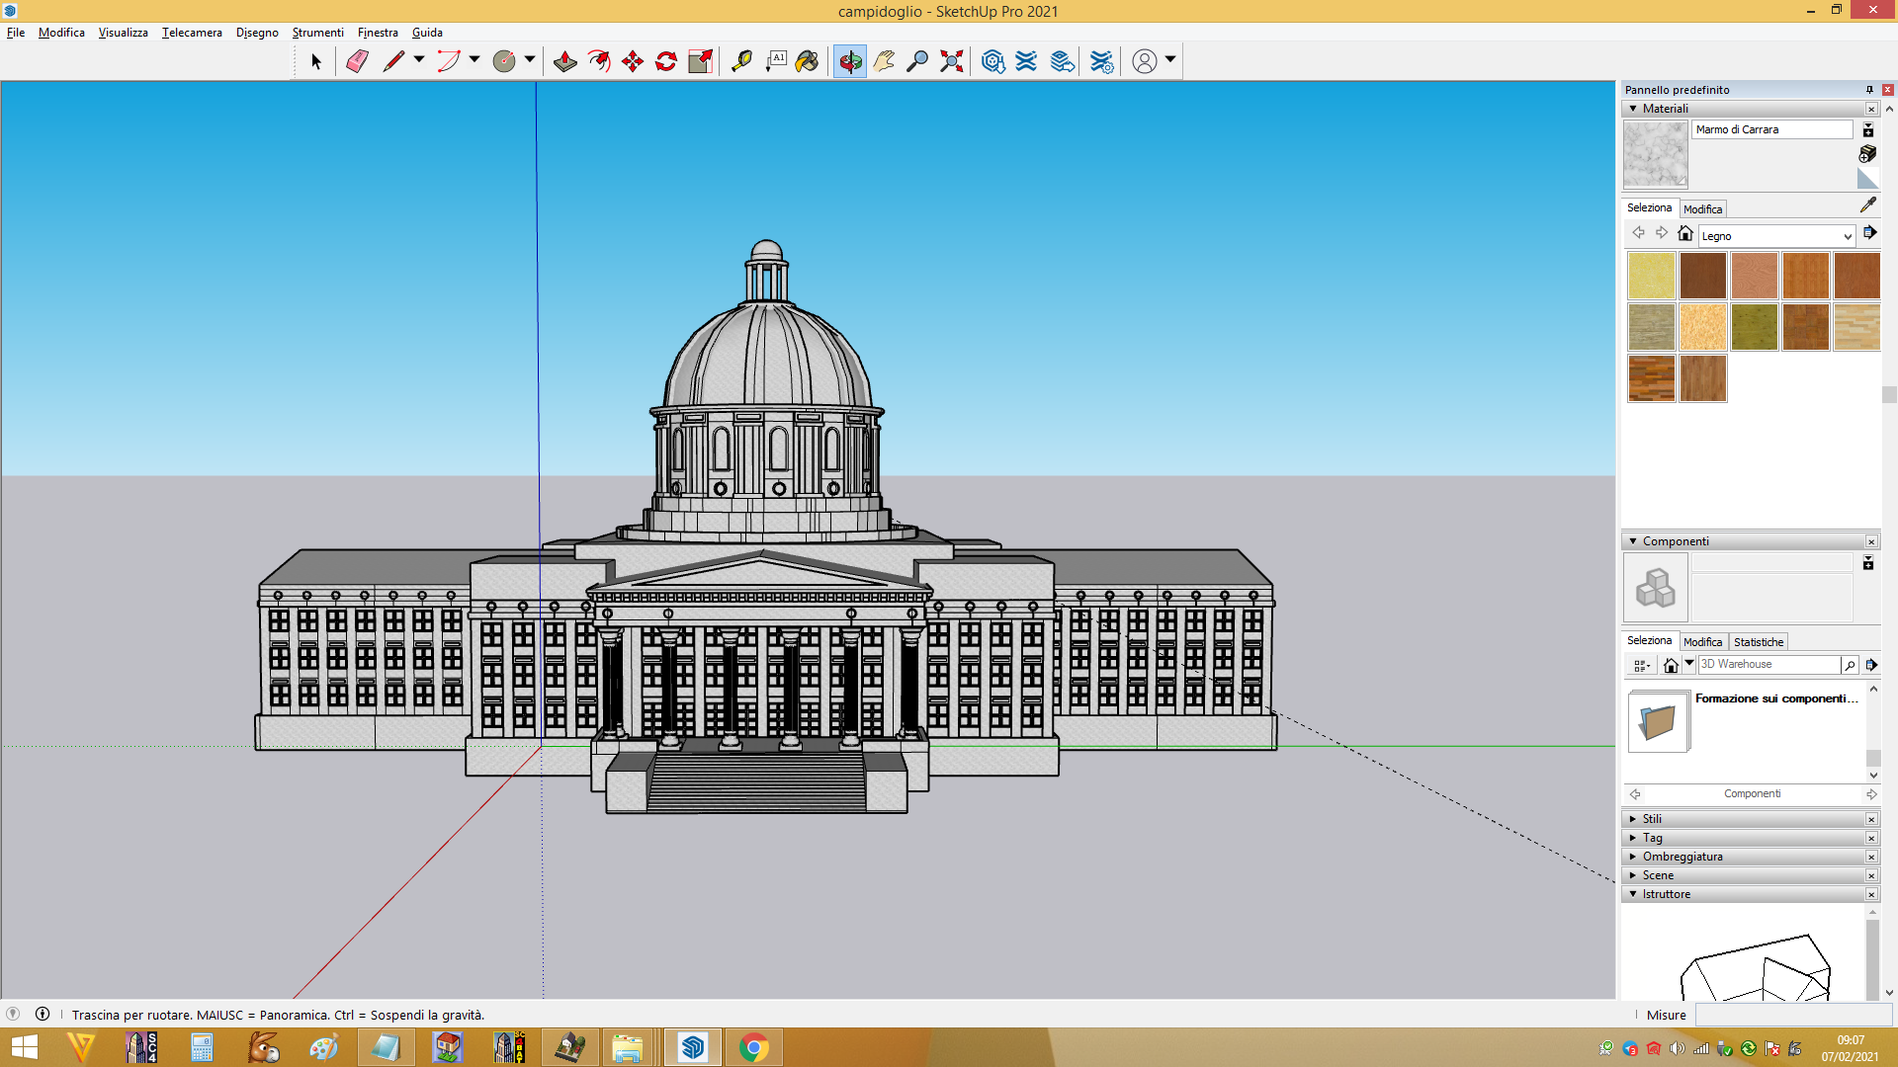
Task: Select the dark brown wood swatch
Action: coord(1702,276)
